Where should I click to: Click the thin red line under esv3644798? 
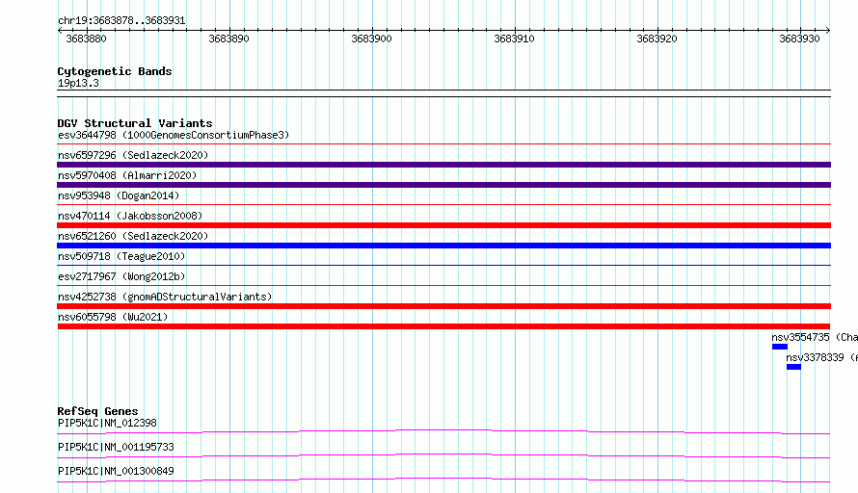pos(443,144)
